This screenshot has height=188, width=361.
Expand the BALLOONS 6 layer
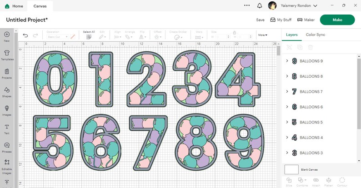287,107
